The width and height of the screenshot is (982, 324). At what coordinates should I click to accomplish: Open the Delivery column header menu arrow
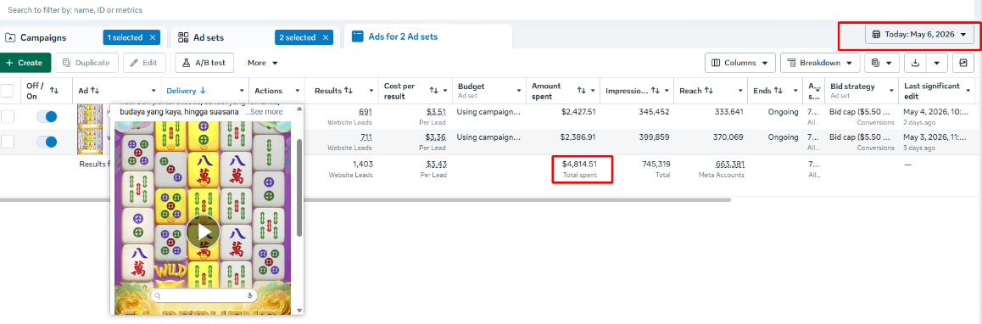click(x=242, y=91)
